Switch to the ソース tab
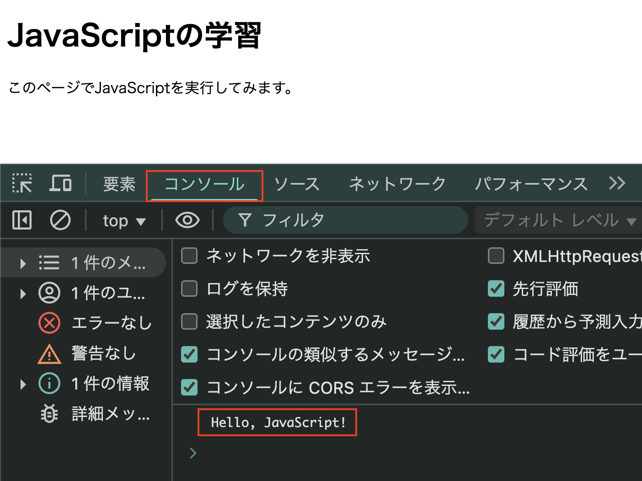The image size is (642, 481). click(x=297, y=184)
